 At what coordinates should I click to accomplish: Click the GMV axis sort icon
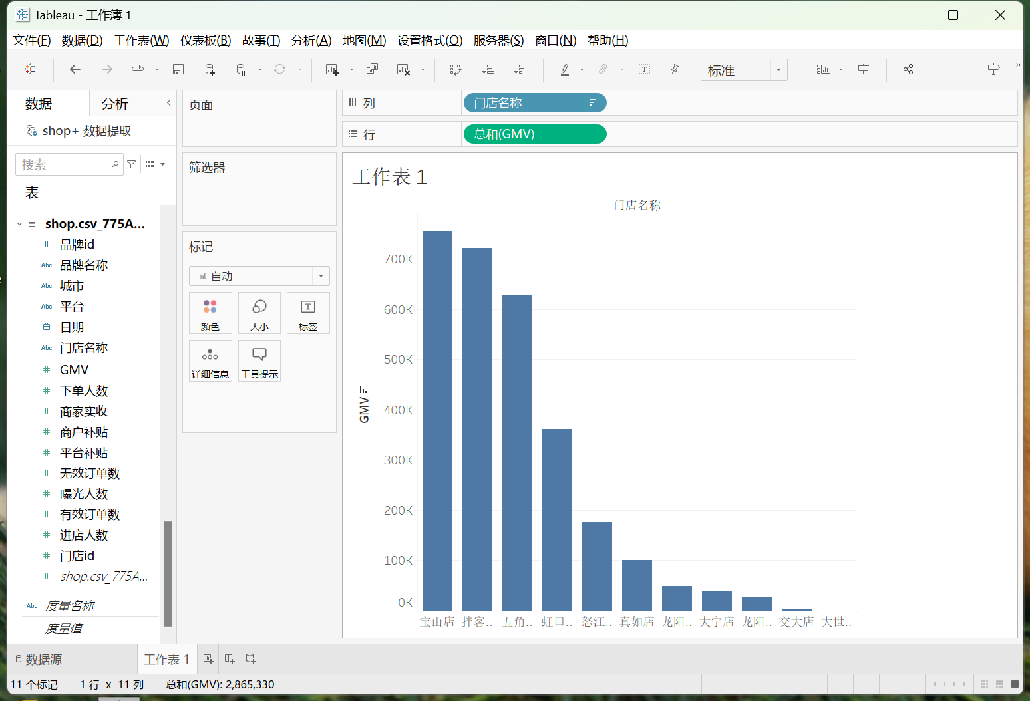coord(363,390)
